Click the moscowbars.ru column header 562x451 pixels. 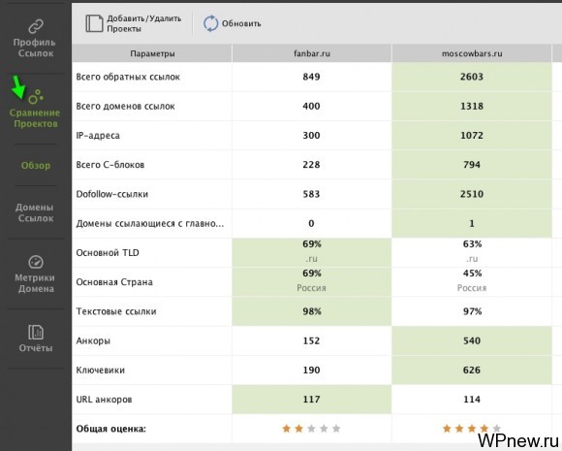[x=472, y=53]
